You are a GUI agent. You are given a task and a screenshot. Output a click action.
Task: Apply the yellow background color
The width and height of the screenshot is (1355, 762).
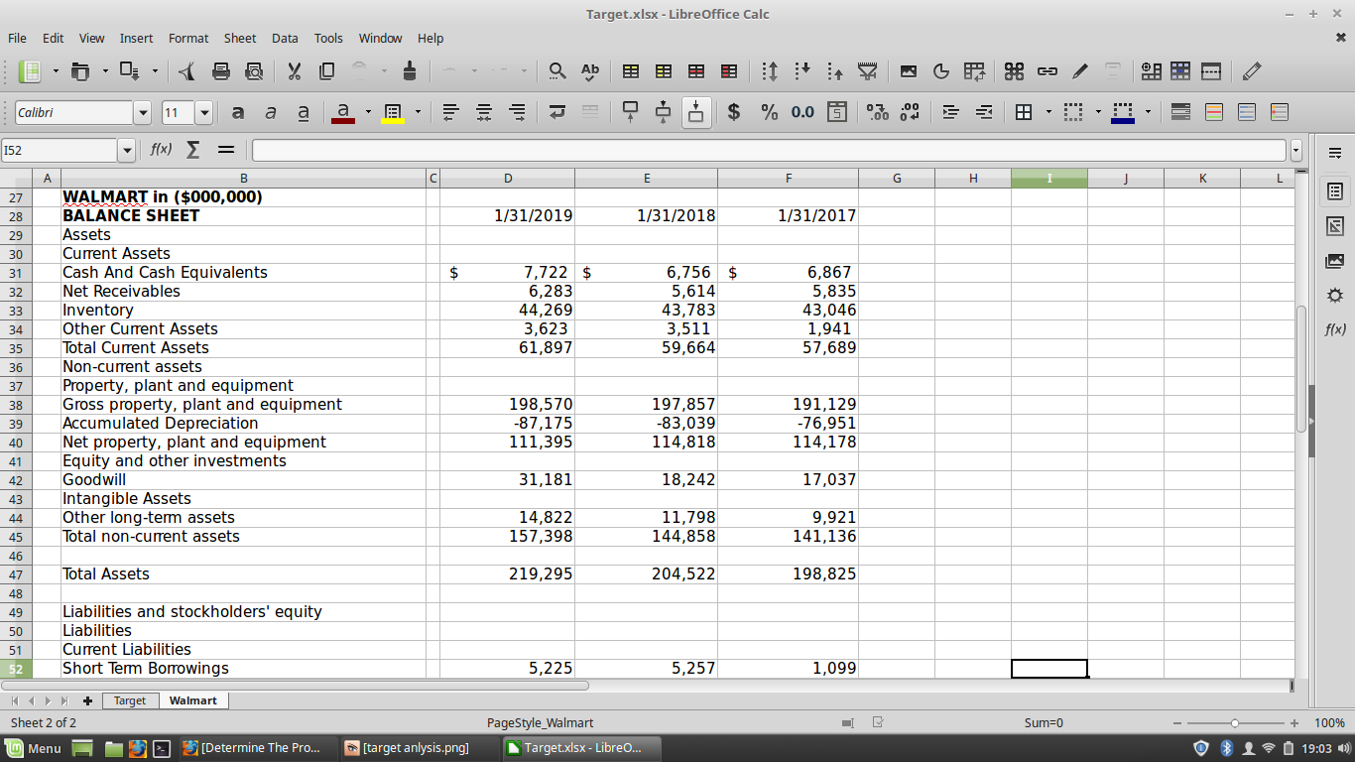point(393,112)
